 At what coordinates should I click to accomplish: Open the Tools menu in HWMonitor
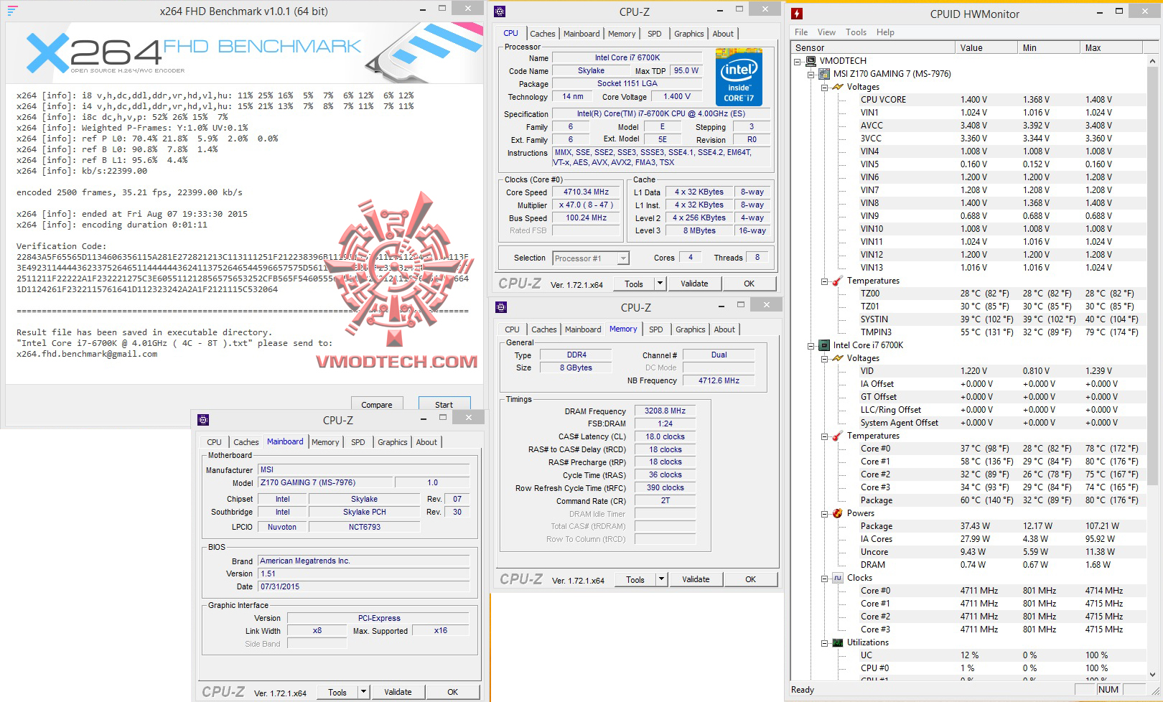coord(856,32)
